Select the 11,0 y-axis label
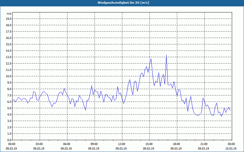Viewport: 244px width, 152px height. [9, 70]
